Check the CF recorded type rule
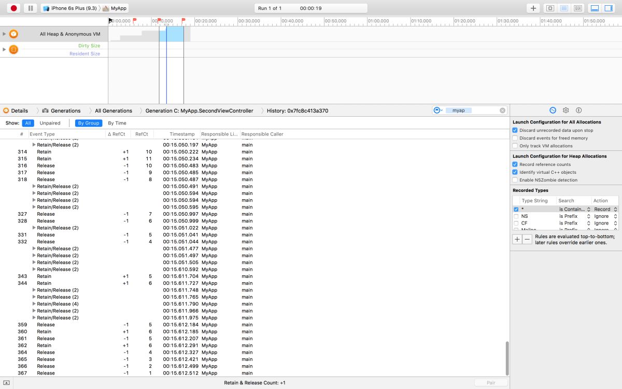The width and height of the screenshot is (622, 389). pyautogui.click(x=516, y=223)
